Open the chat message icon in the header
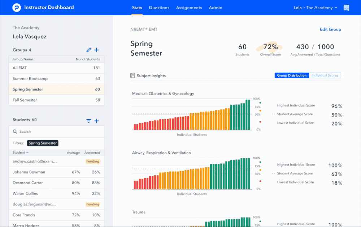Screen dimensions: 361x227 346,8
